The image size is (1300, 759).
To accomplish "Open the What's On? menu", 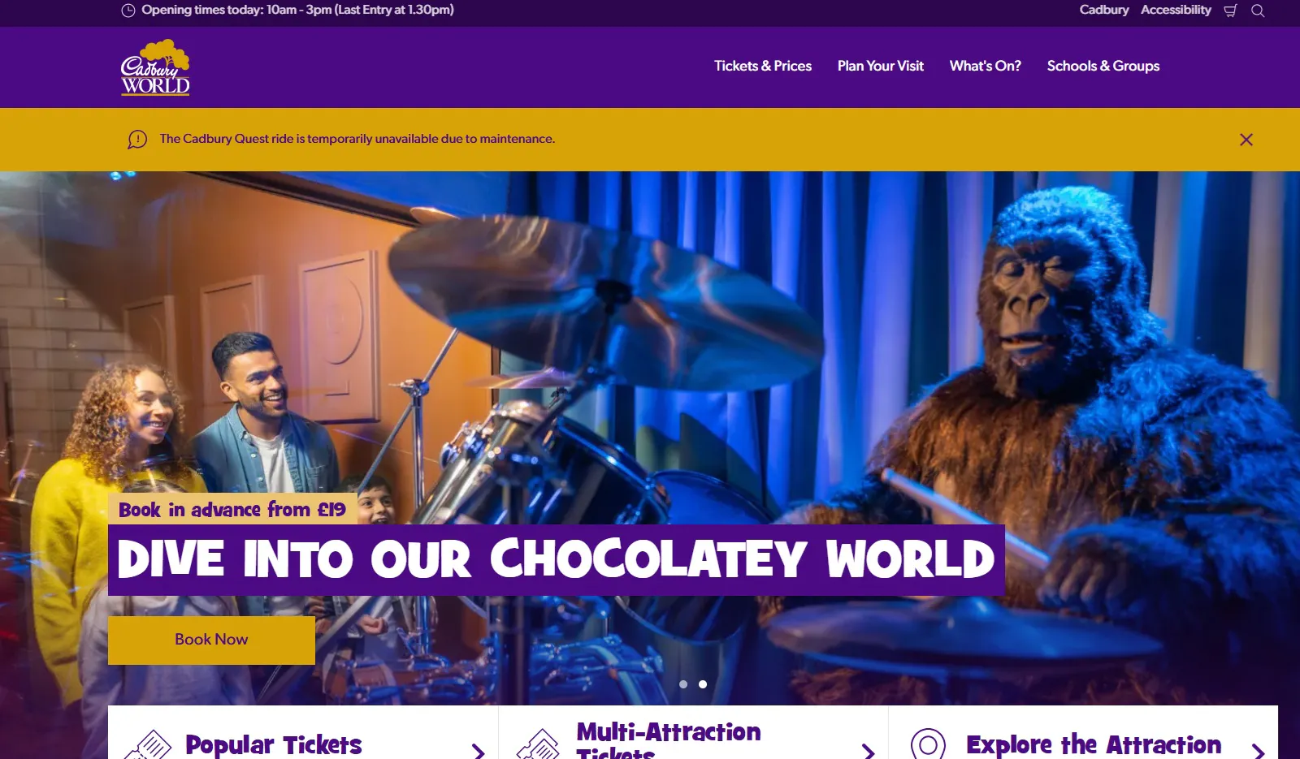I will pos(986,67).
